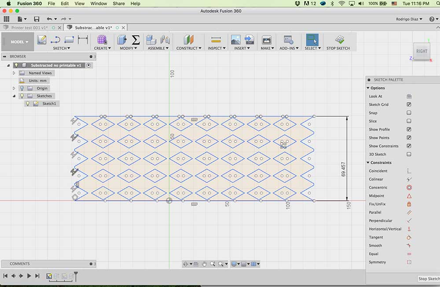Click the Construct plane icon
The image size is (440, 287).
click(x=189, y=40)
